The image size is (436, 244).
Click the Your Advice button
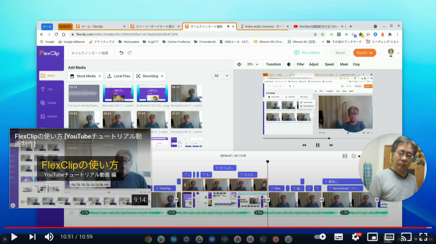307,53
